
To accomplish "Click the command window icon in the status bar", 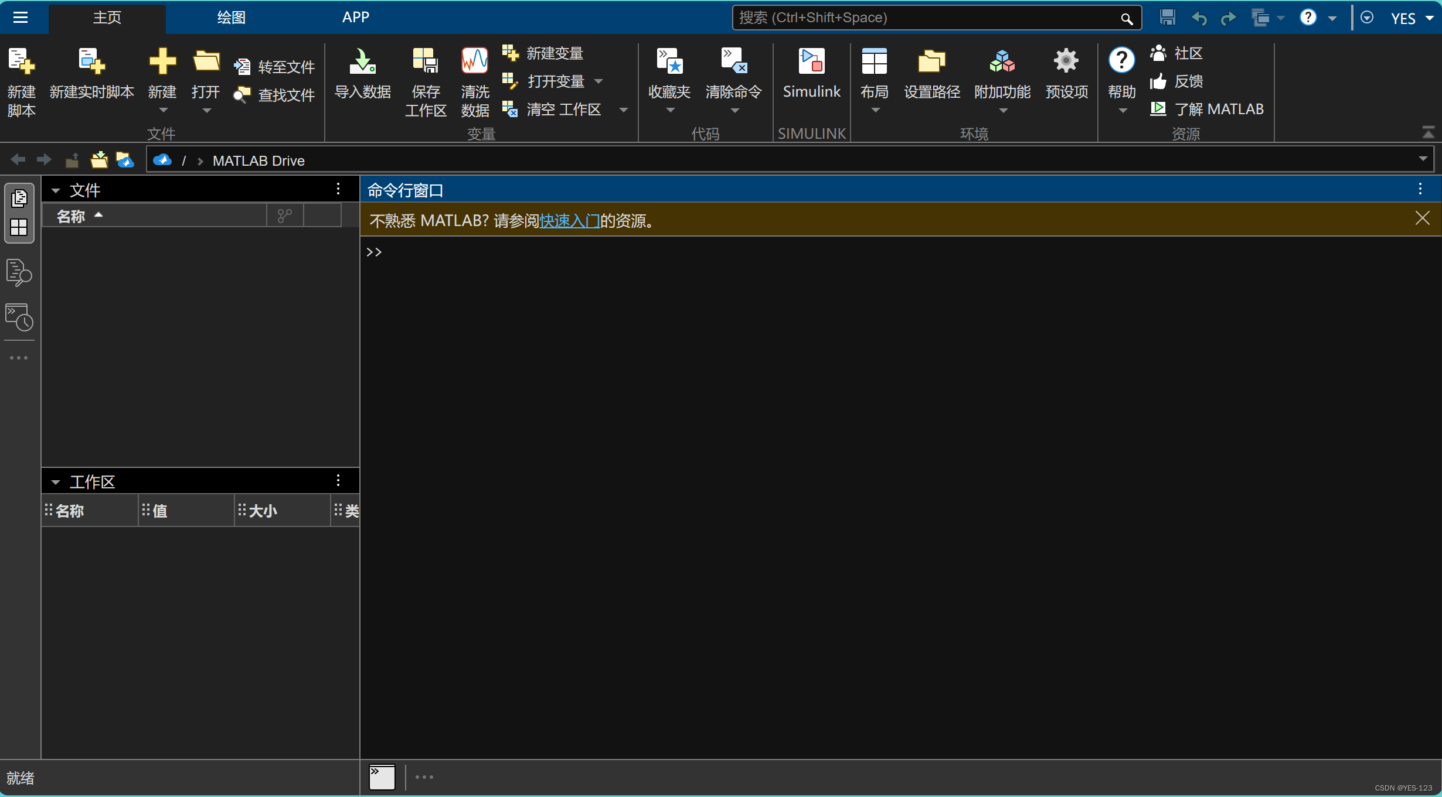I will click(x=382, y=777).
